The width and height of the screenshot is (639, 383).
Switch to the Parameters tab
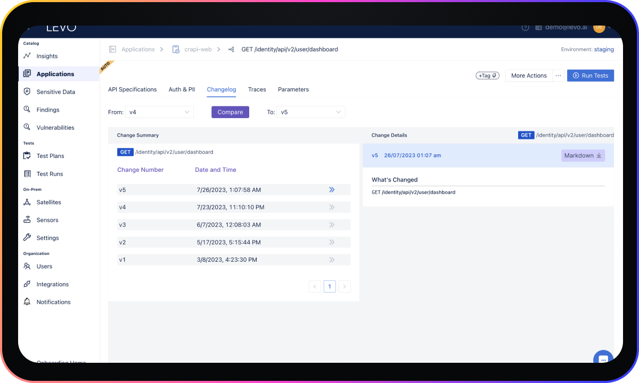pyautogui.click(x=293, y=89)
